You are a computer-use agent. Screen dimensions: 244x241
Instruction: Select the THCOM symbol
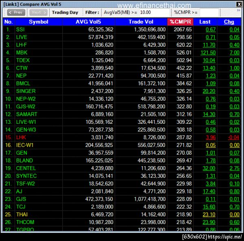point(25,222)
